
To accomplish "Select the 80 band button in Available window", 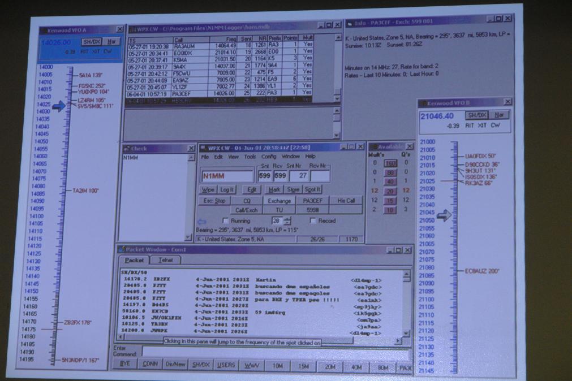I will pyautogui.click(x=391, y=172).
